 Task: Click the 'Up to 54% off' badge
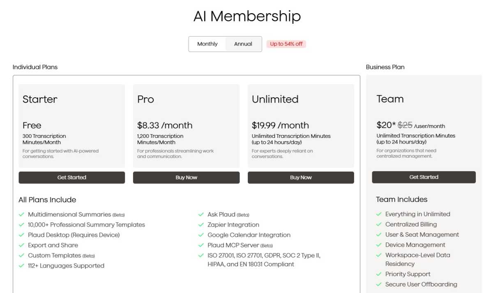pyautogui.click(x=286, y=44)
